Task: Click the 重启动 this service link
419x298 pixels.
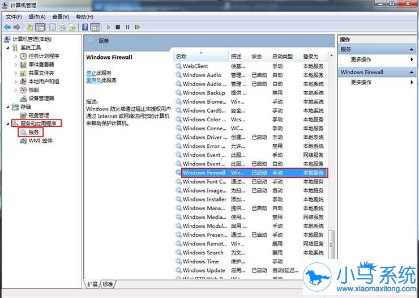Action: tap(93, 80)
